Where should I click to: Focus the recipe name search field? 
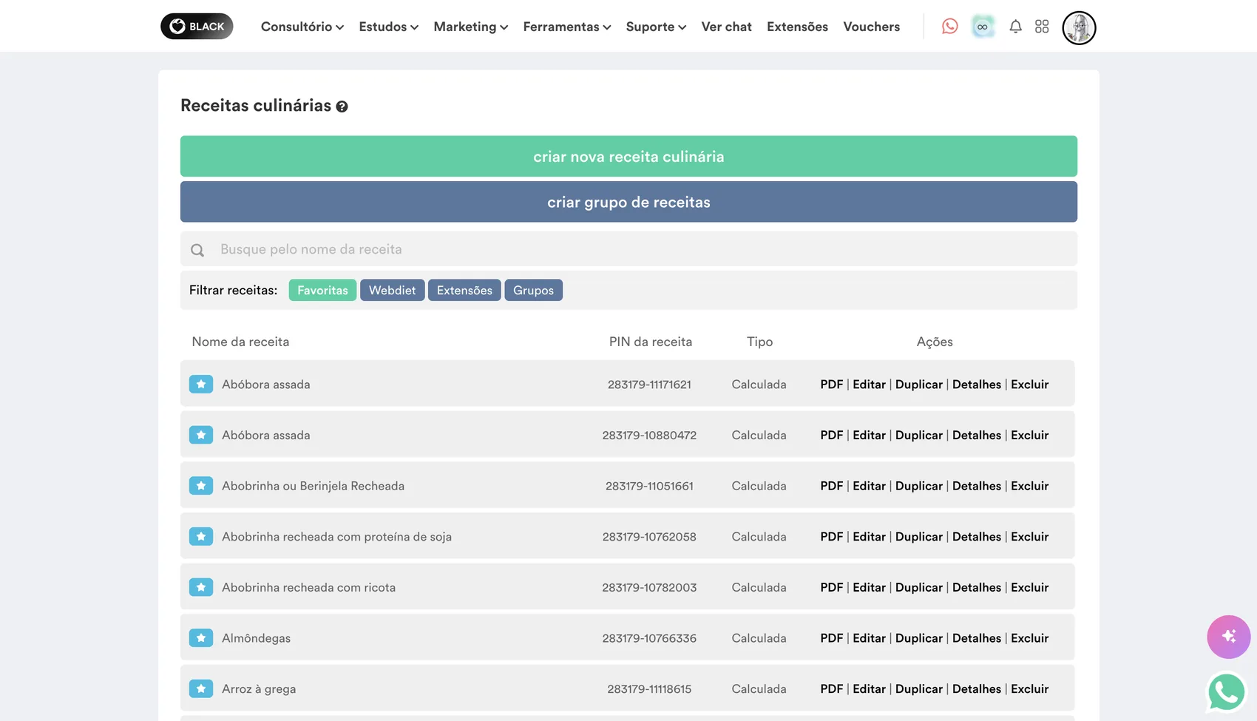point(628,249)
